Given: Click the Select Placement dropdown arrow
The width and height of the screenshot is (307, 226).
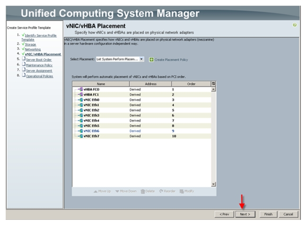Looking at the screenshot, I should coord(141,59).
